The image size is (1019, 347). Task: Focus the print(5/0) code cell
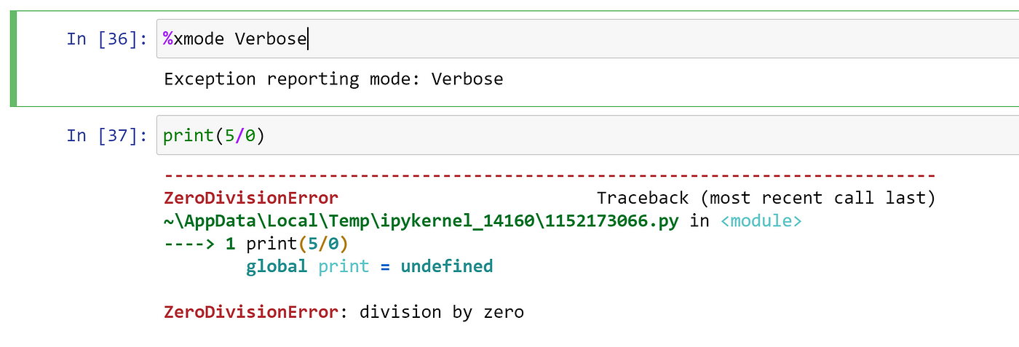(587, 135)
